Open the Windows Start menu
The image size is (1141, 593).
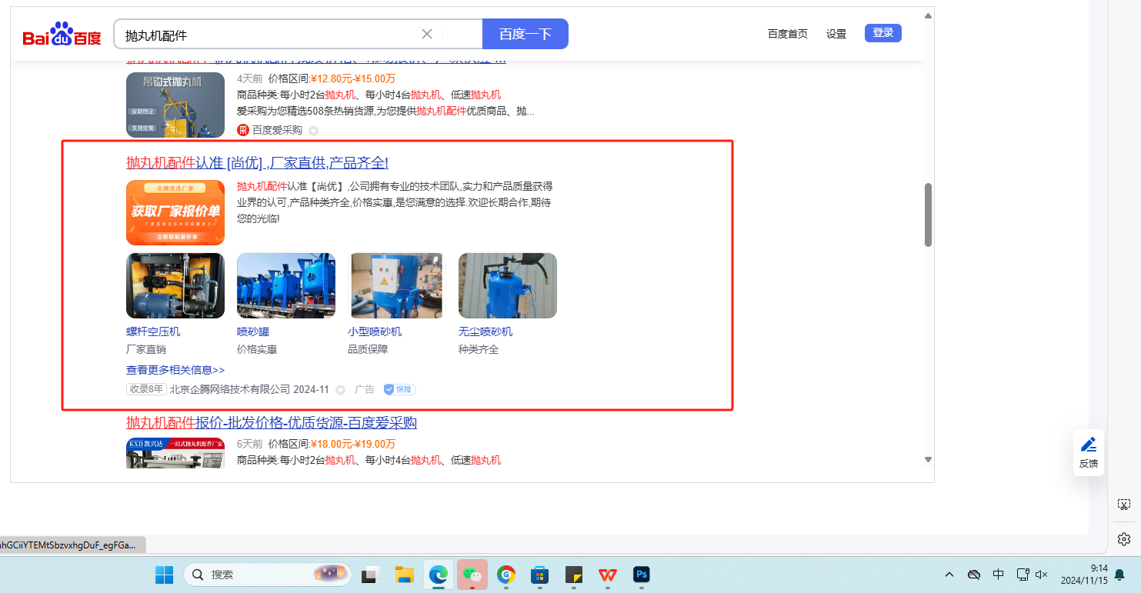(164, 575)
